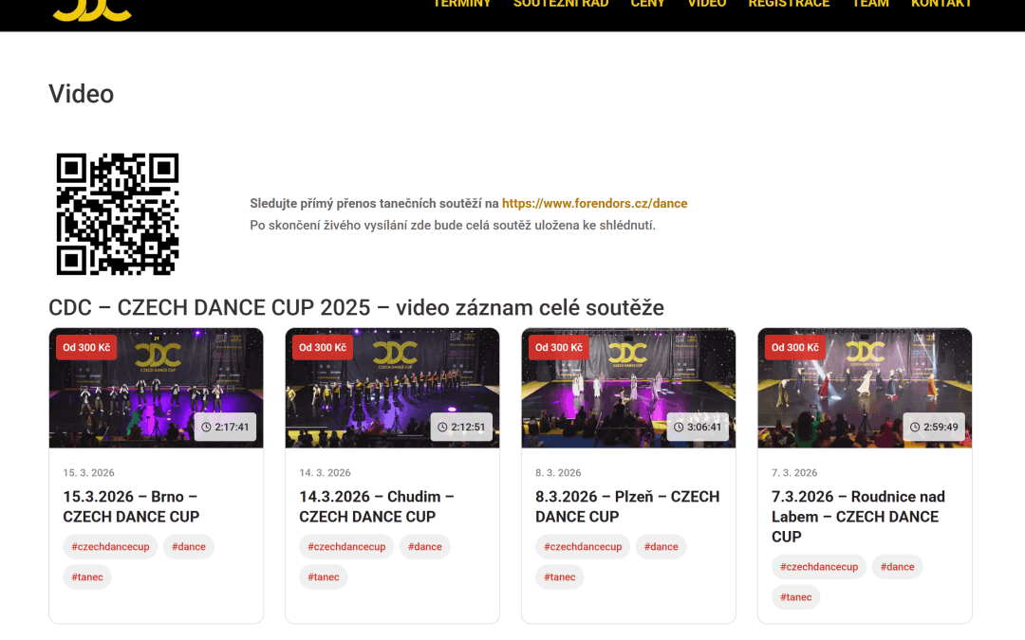Screen dimensions: 1025x640
Task: Go to KONTAKT via the top navigation
Action: pyautogui.click(x=941, y=4)
